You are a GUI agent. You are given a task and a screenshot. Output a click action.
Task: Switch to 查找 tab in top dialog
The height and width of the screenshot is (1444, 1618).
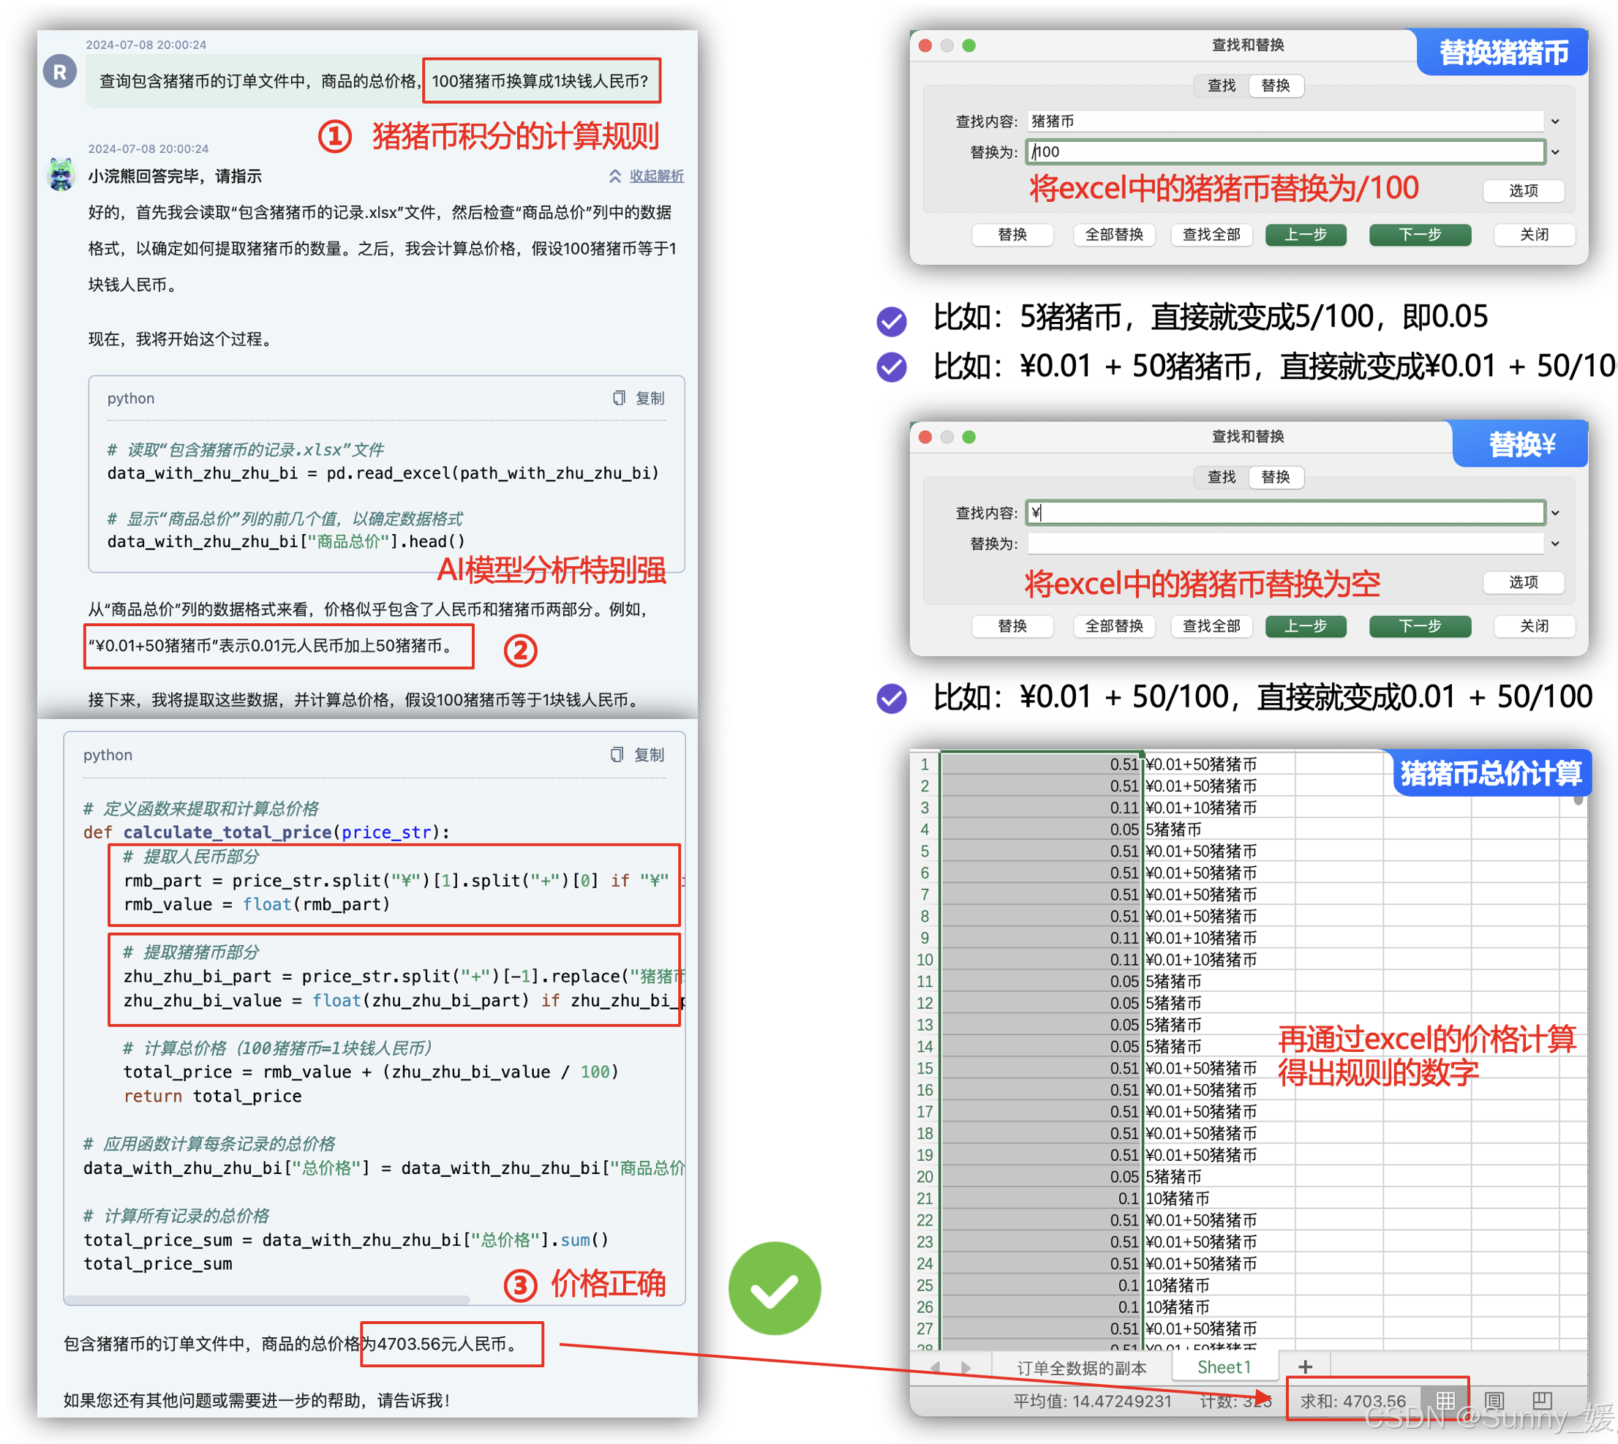click(x=1222, y=86)
